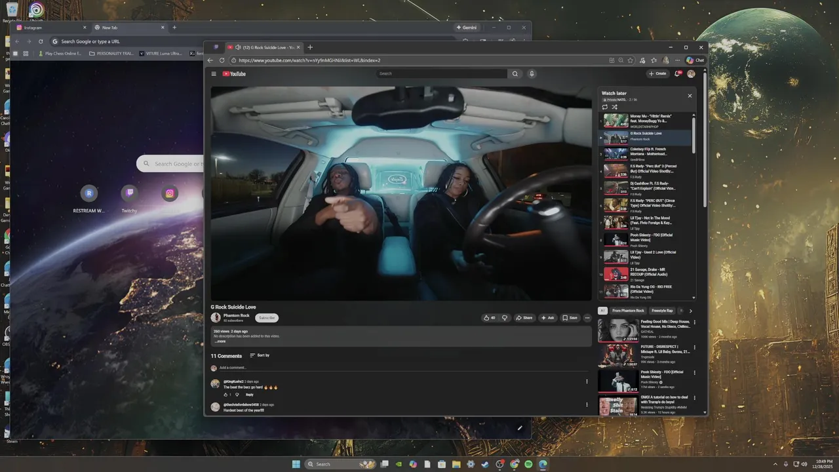Open YouTube notifications bell
The width and height of the screenshot is (839, 472).
pos(678,73)
